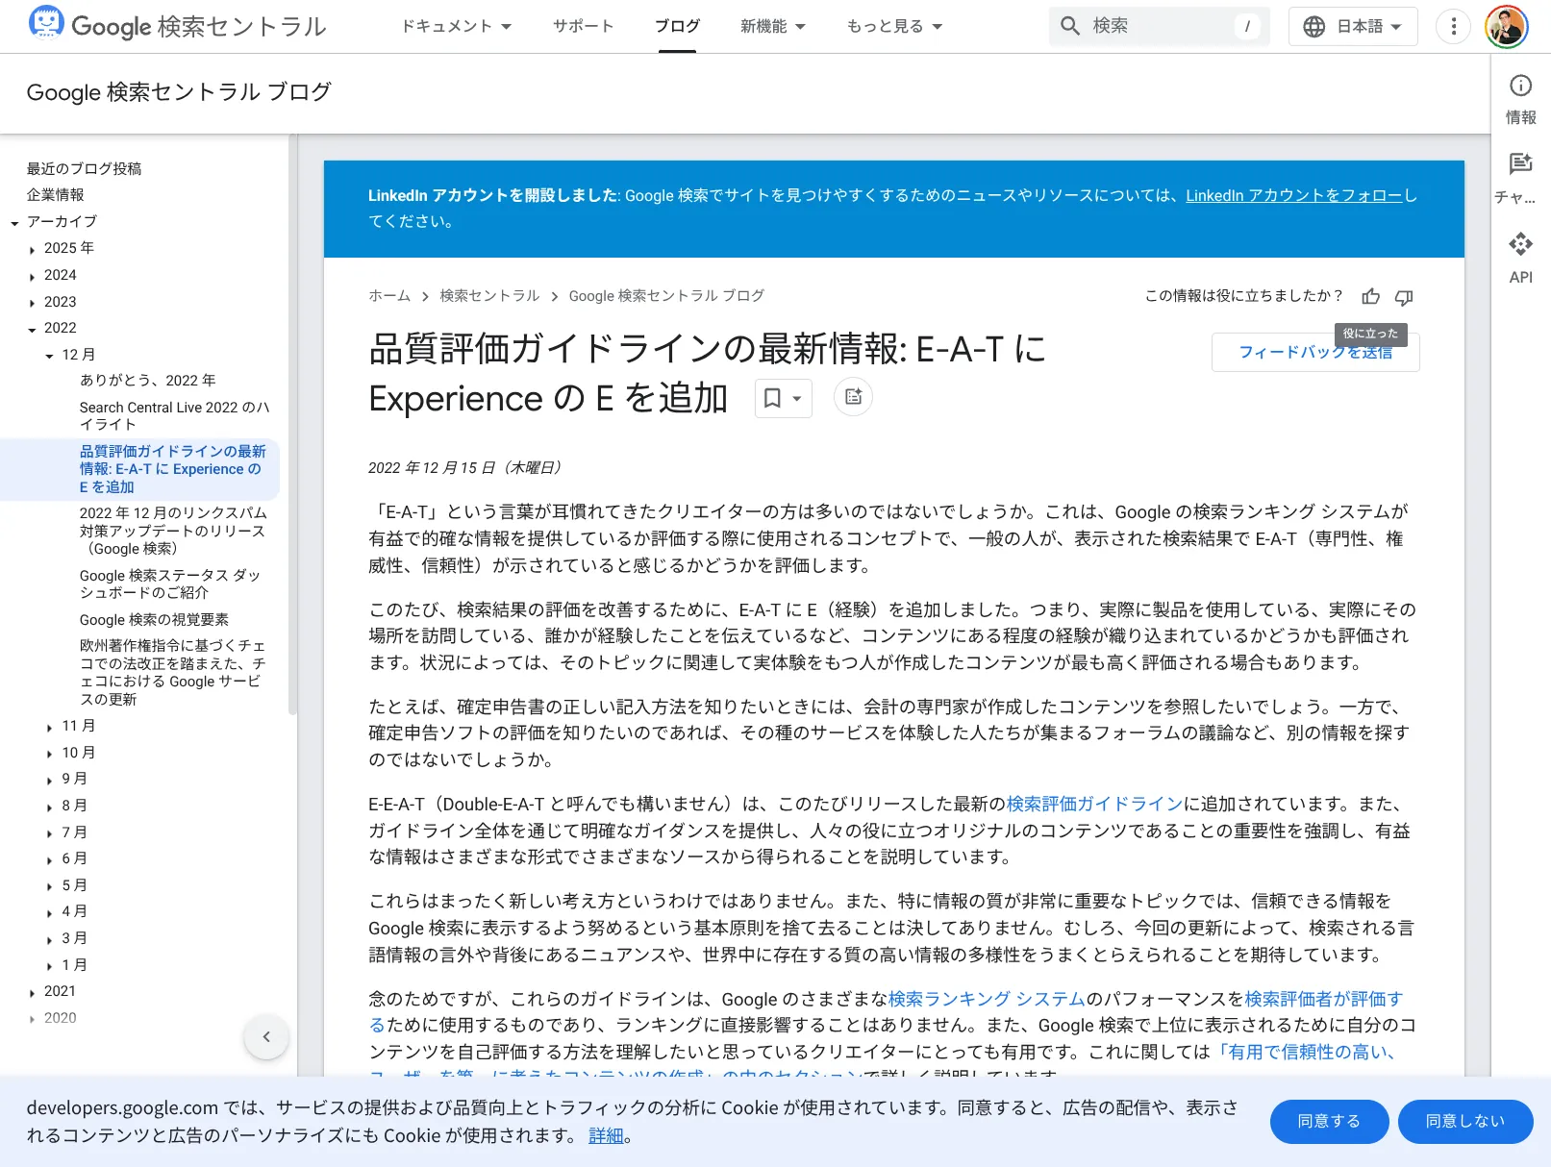Open bookmark dropdown arrow beside title
Screen dimensions: 1551x1167
(796, 398)
